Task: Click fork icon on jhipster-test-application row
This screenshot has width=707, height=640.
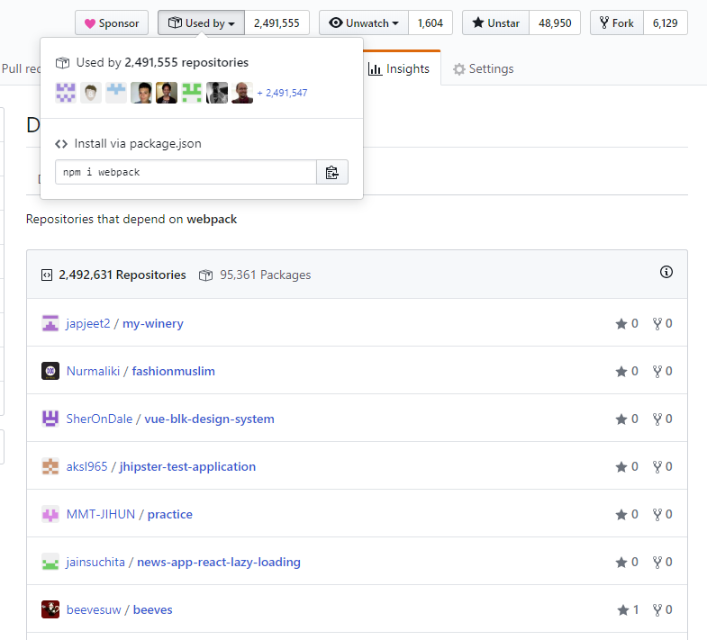Action: (x=657, y=467)
